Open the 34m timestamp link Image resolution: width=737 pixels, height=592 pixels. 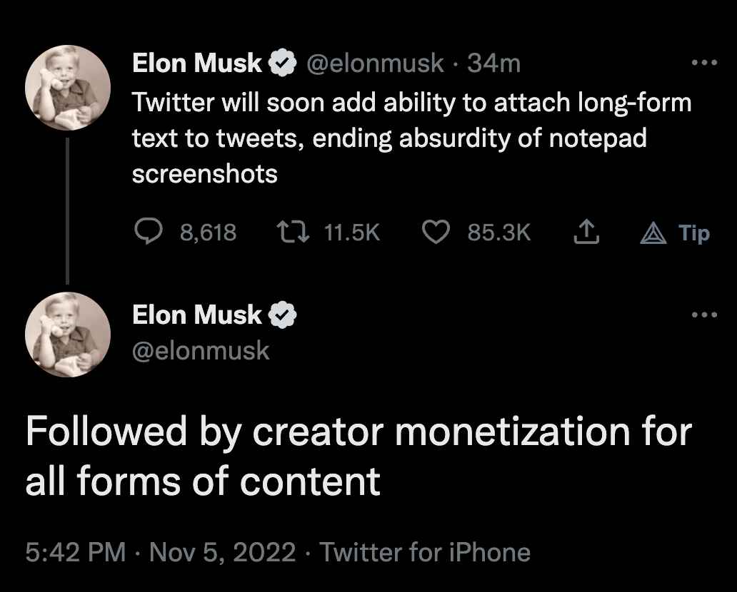493,64
